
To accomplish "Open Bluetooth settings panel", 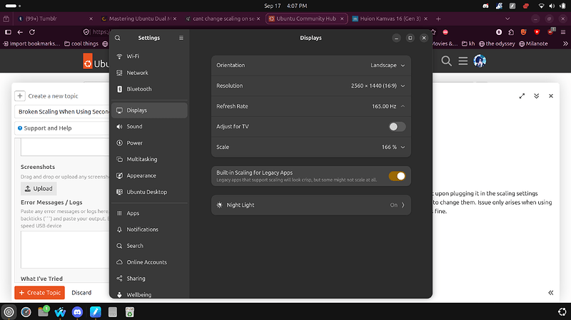I will point(149,89).
